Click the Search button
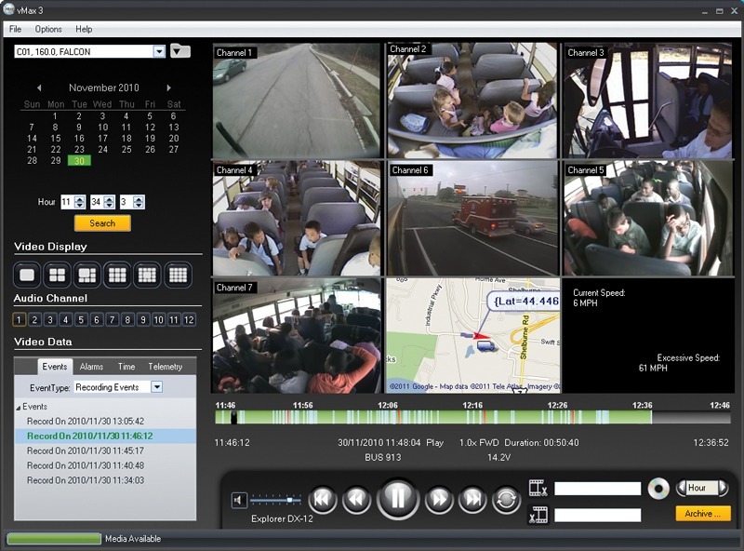 pyautogui.click(x=102, y=223)
